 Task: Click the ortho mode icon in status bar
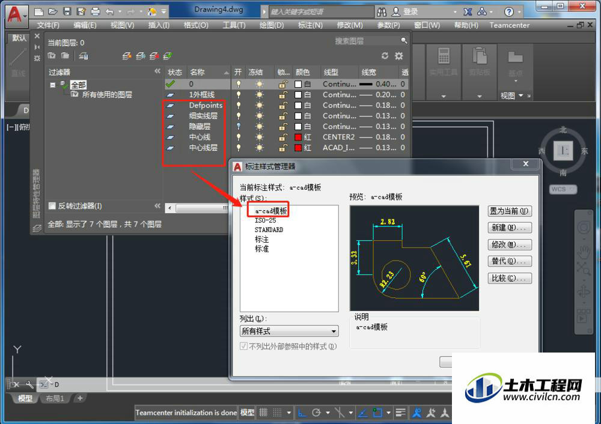(x=302, y=413)
